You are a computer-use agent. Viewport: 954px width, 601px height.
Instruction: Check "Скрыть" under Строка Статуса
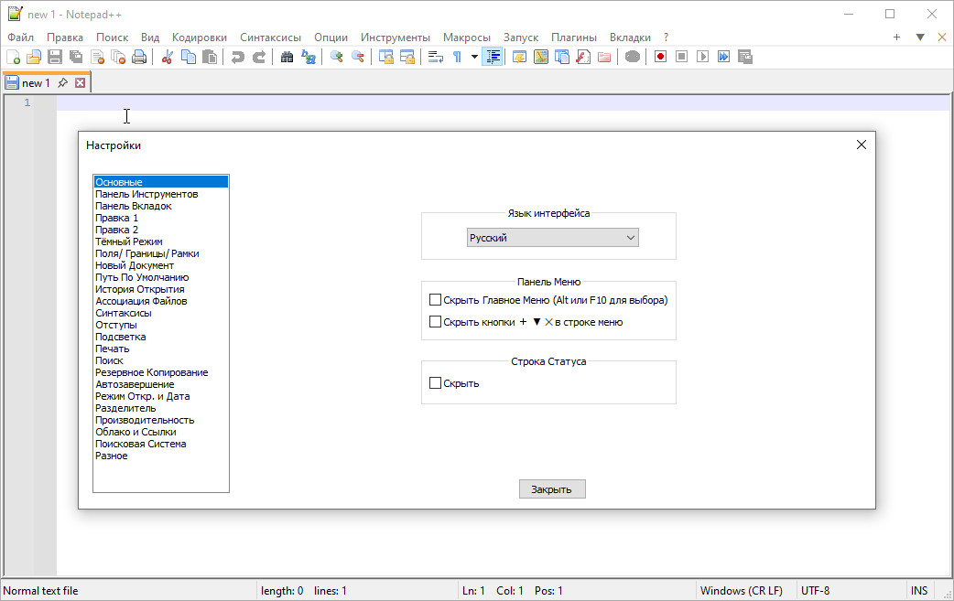(x=436, y=383)
